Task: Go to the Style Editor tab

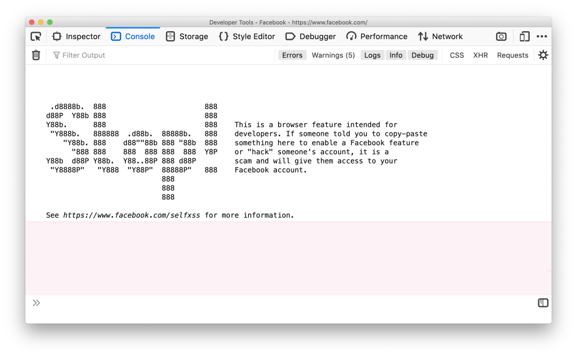Action: coord(247,36)
